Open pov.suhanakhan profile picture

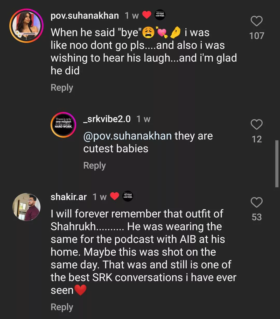[x=26, y=26]
